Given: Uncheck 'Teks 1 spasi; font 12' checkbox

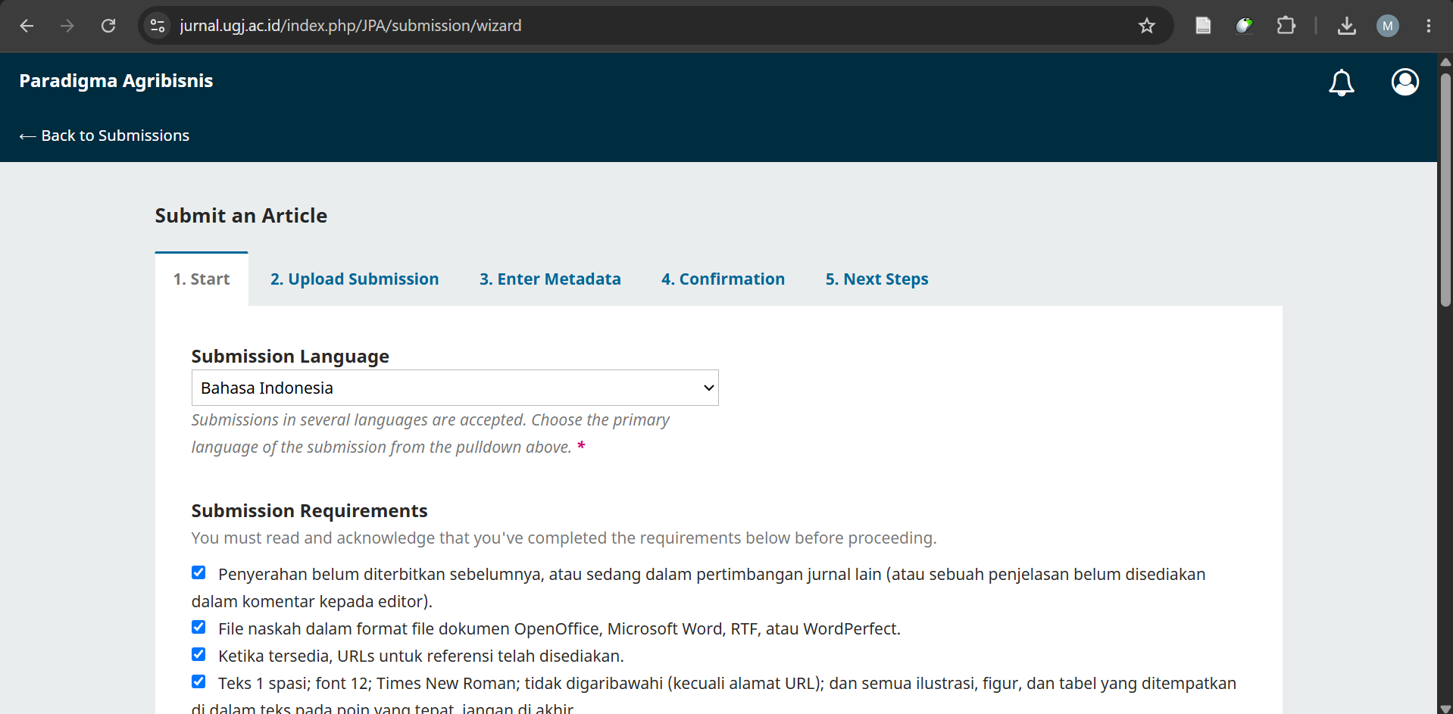Looking at the screenshot, I should tap(198, 681).
